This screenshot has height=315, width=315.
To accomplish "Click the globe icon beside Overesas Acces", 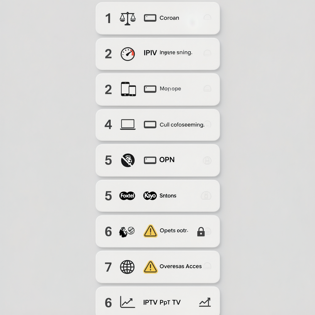I will [127, 267].
